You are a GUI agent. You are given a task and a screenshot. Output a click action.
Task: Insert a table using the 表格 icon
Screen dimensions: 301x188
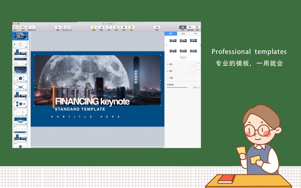(93, 27)
